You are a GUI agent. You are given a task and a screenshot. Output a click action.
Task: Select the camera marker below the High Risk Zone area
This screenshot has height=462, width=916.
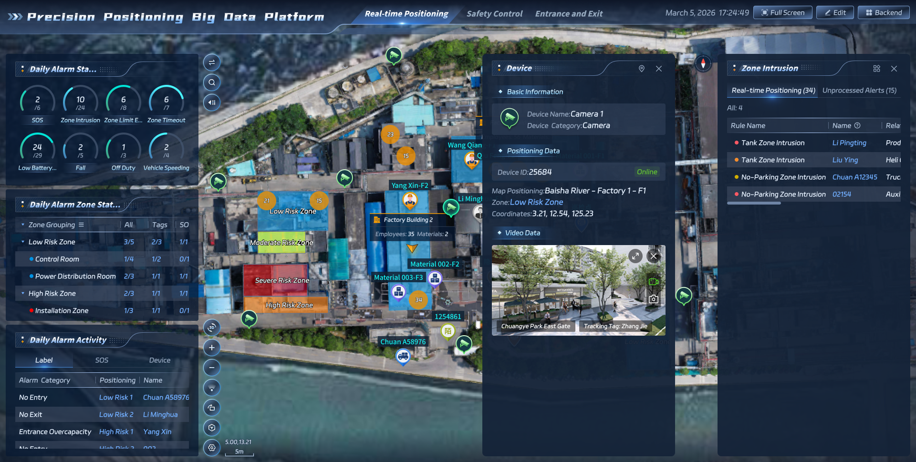[x=249, y=318]
